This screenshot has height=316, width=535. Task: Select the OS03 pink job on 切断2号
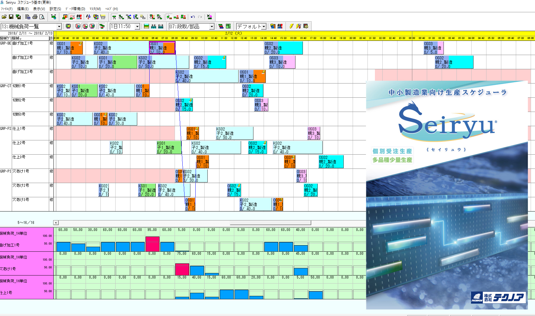261,105
